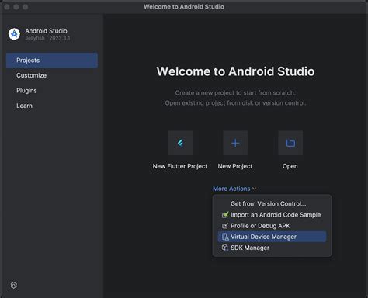Open SDK Manager from menu
This screenshot has width=368, height=298.
point(272,248)
